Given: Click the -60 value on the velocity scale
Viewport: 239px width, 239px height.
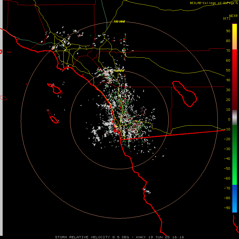Looking at the screenshot, I should click(x=227, y=178).
